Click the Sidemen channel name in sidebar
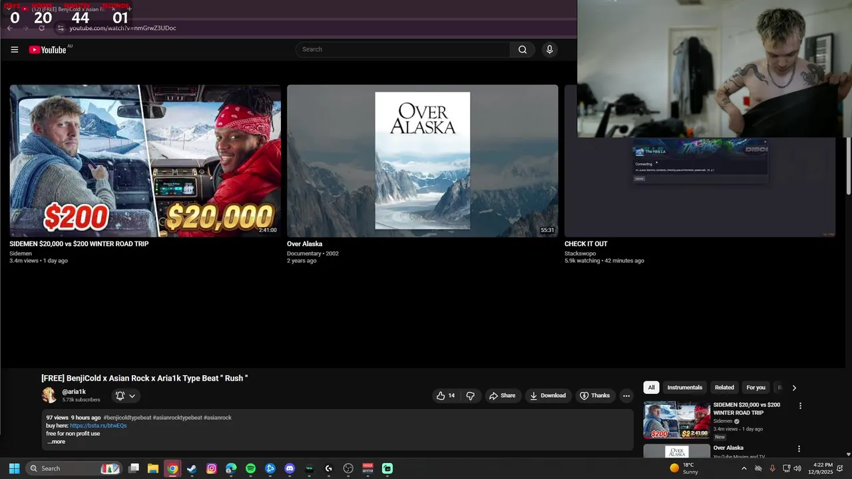Viewport: 852px width, 479px height. [x=723, y=421]
